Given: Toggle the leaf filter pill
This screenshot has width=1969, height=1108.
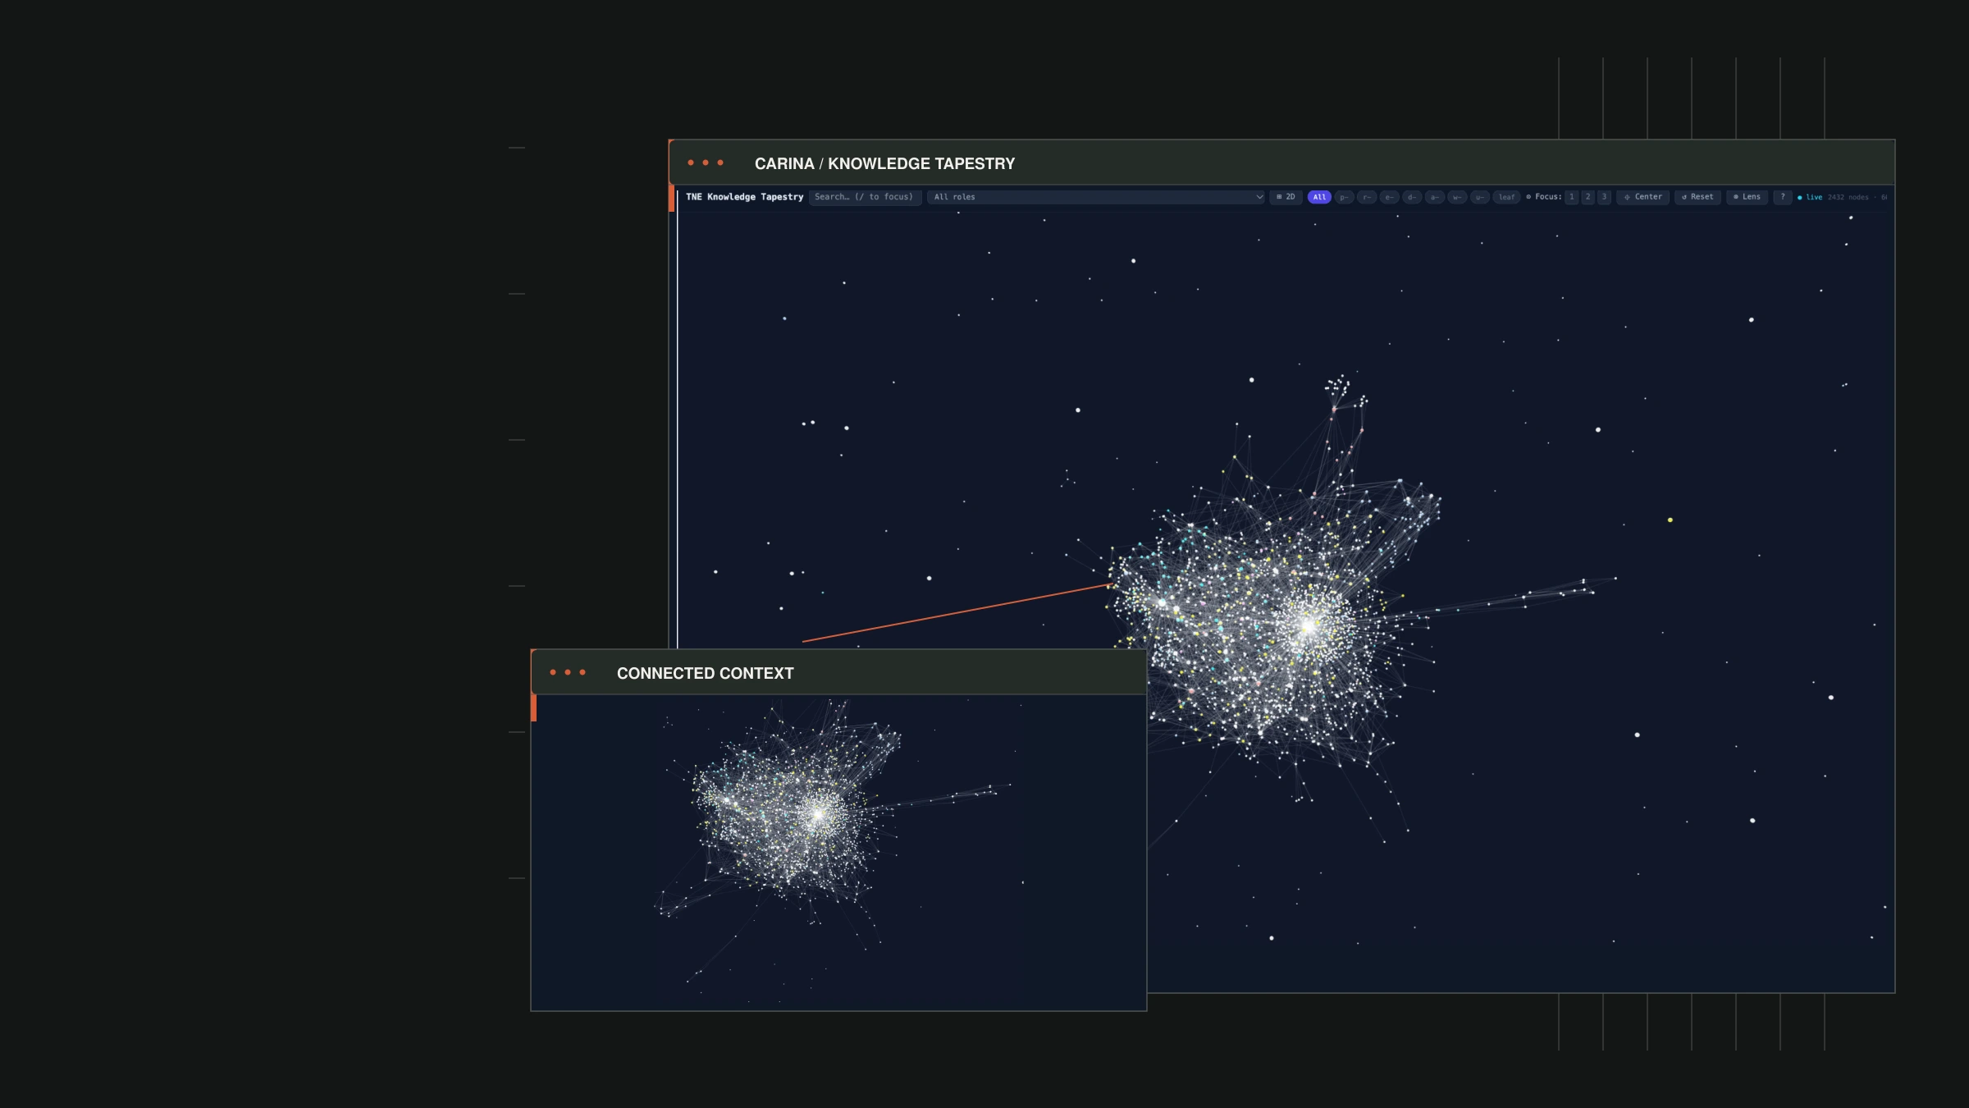Looking at the screenshot, I should (x=1506, y=197).
